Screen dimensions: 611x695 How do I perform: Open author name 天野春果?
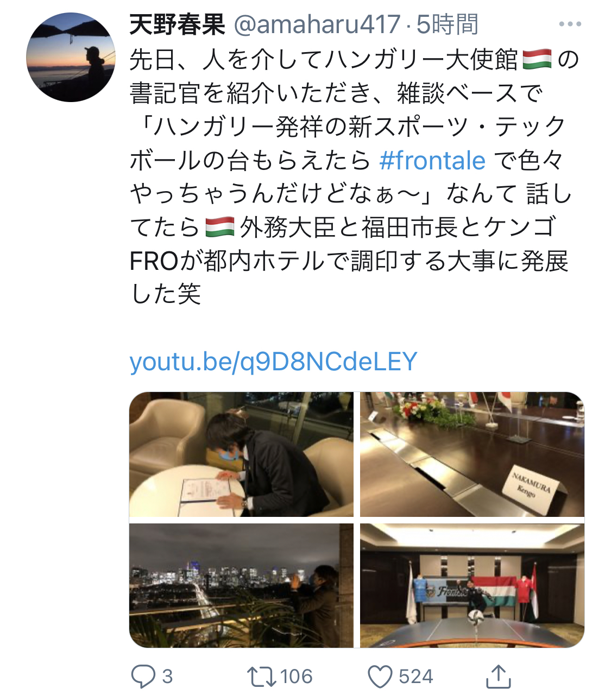click(x=178, y=24)
